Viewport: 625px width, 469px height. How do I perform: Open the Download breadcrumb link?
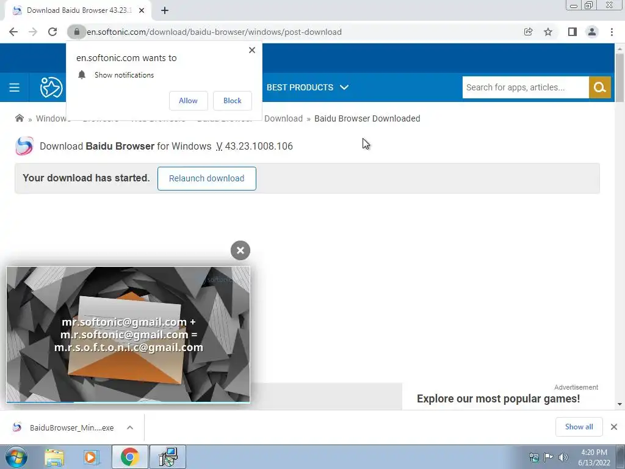[x=283, y=118]
